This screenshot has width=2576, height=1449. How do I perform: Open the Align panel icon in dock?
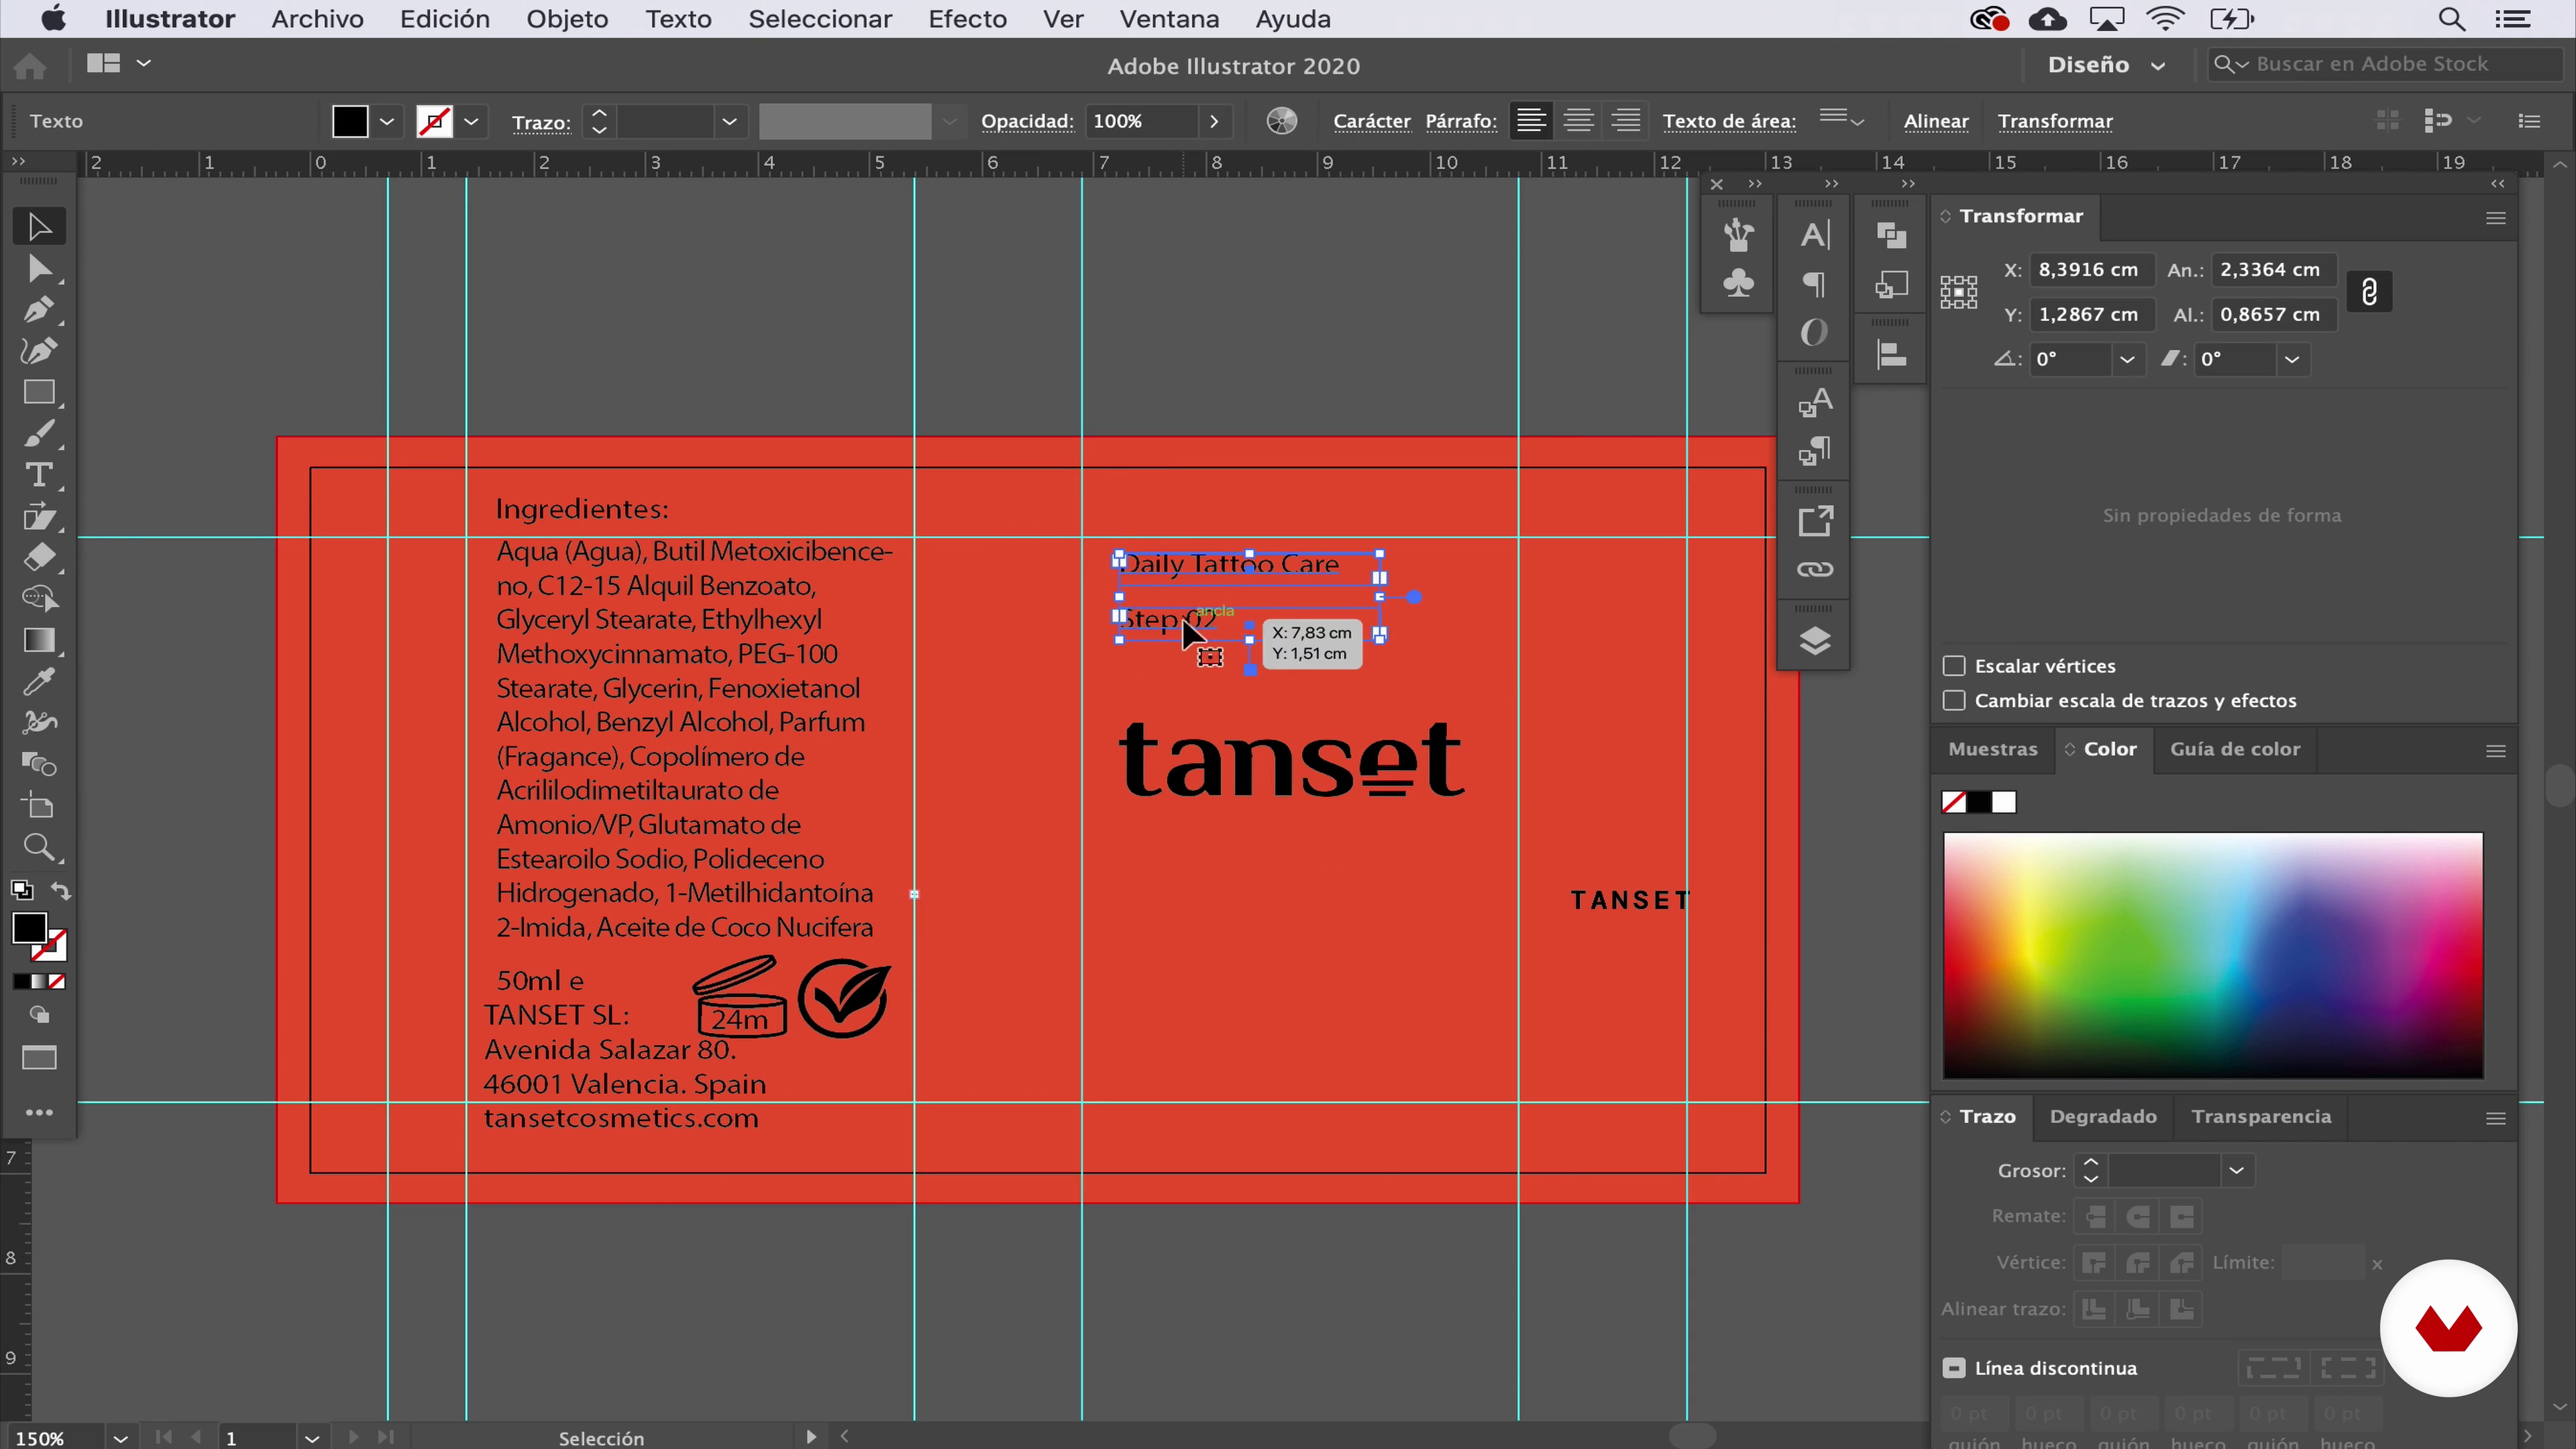[1891, 355]
